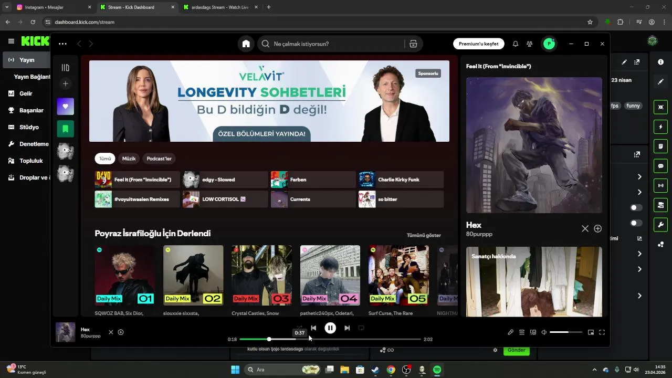Open the Spotify friend activity icon
Viewport: 672px width, 378px height.
tap(529, 44)
